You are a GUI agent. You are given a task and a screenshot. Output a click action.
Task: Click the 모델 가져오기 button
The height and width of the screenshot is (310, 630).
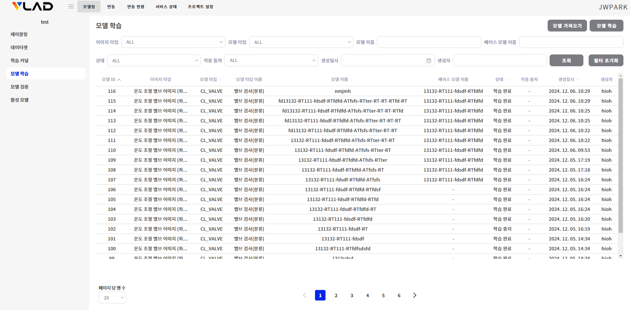[x=567, y=26]
